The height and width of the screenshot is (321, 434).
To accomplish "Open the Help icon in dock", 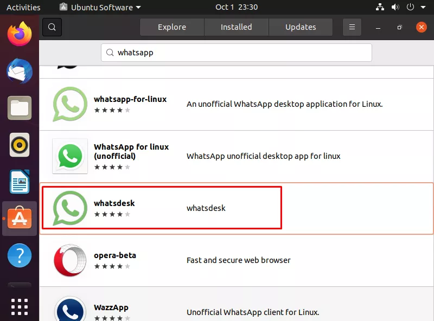I will pyautogui.click(x=20, y=255).
